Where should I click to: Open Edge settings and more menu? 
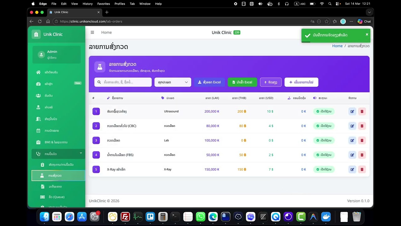coord(351,21)
